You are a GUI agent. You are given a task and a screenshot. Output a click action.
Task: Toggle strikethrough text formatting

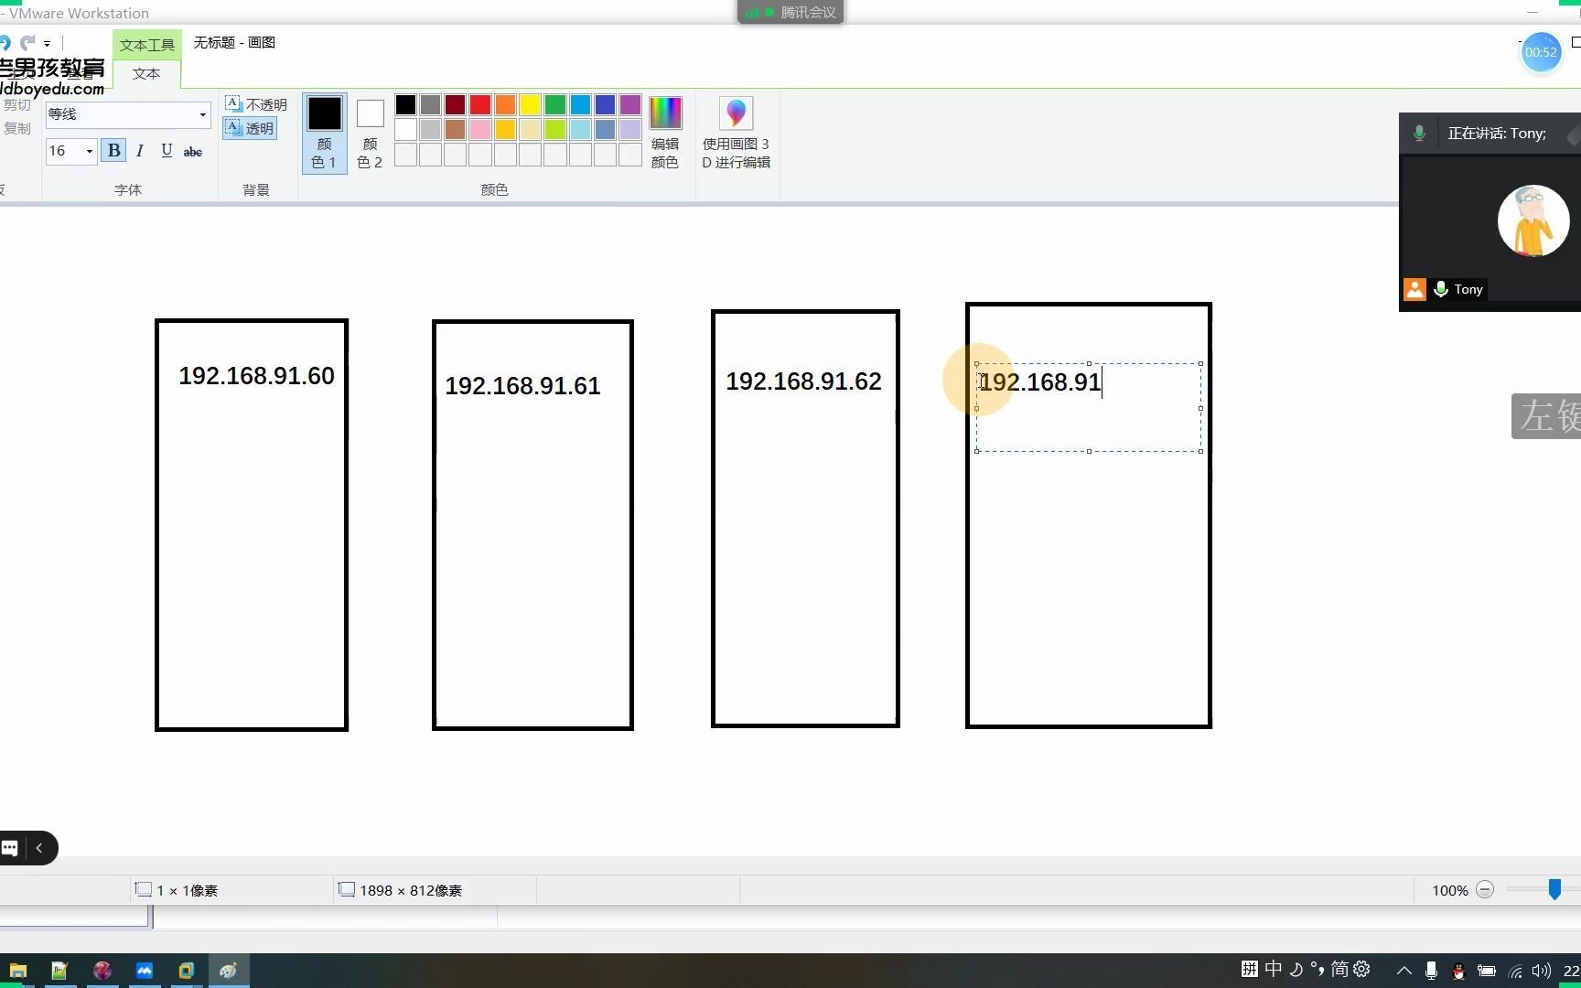pyautogui.click(x=192, y=152)
